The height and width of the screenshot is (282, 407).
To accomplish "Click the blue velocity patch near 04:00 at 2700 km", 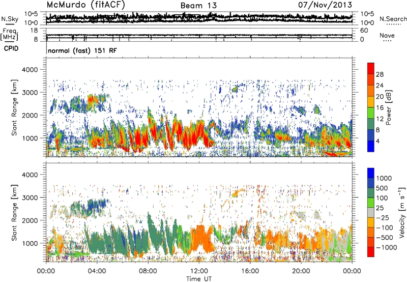I will 96,205.
